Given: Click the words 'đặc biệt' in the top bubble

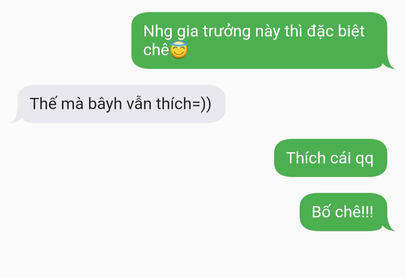Looking at the screenshot, I should point(336,31).
